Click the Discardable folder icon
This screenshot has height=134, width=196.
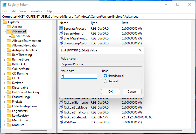[9, 88]
